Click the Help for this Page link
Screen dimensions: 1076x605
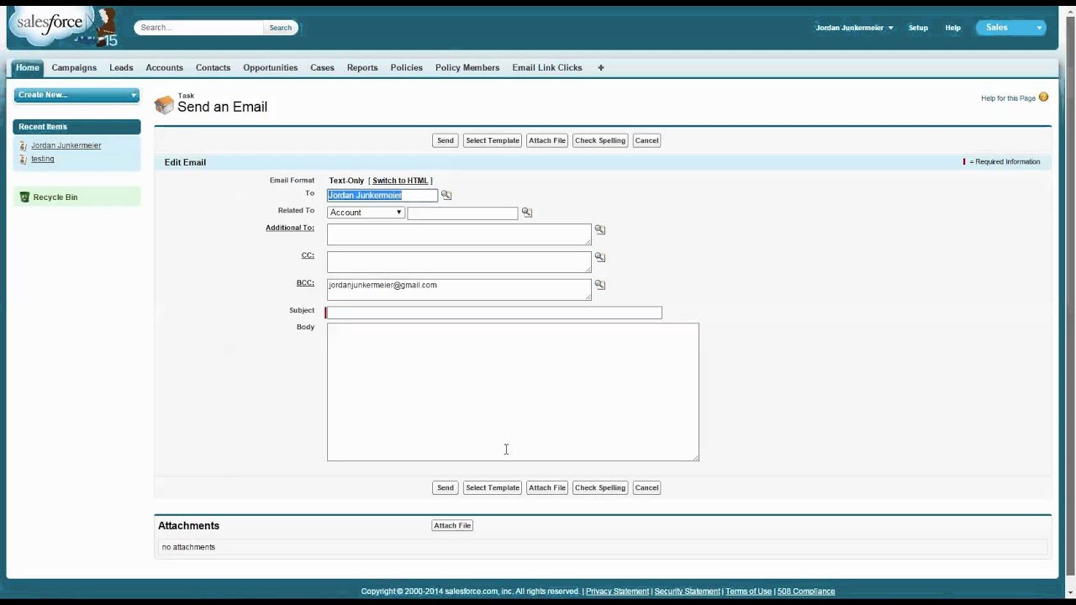(x=1008, y=98)
